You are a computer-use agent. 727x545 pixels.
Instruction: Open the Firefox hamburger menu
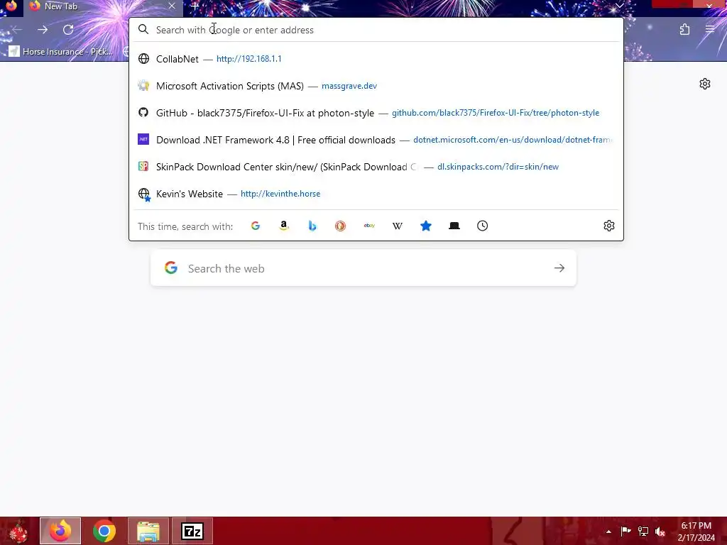[x=710, y=30]
